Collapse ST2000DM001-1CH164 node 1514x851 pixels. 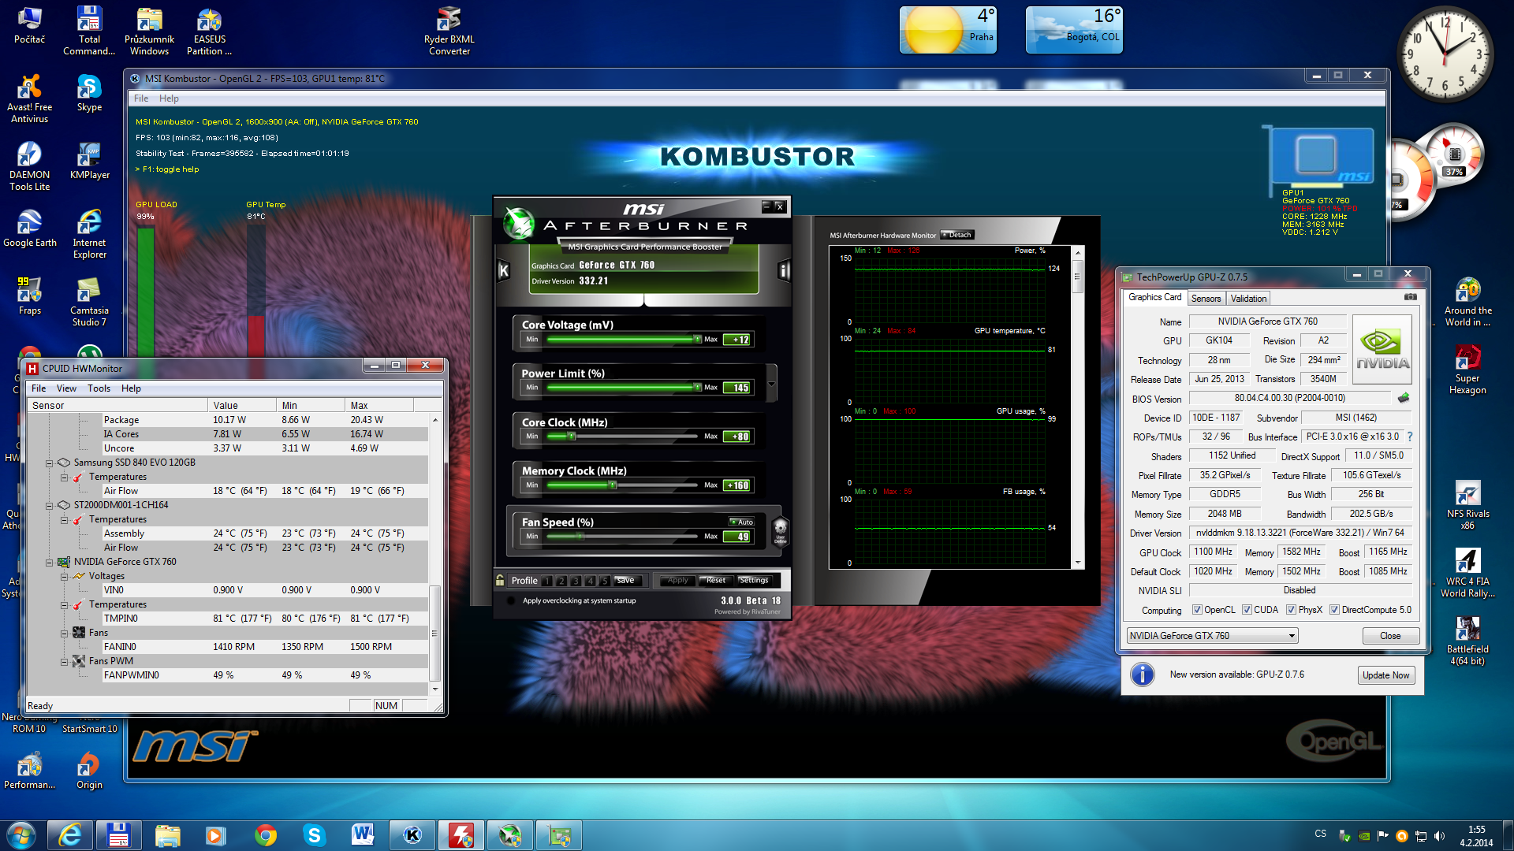coord(49,505)
